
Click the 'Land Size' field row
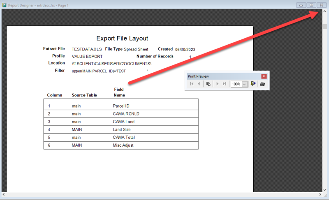click(x=121, y=129)
